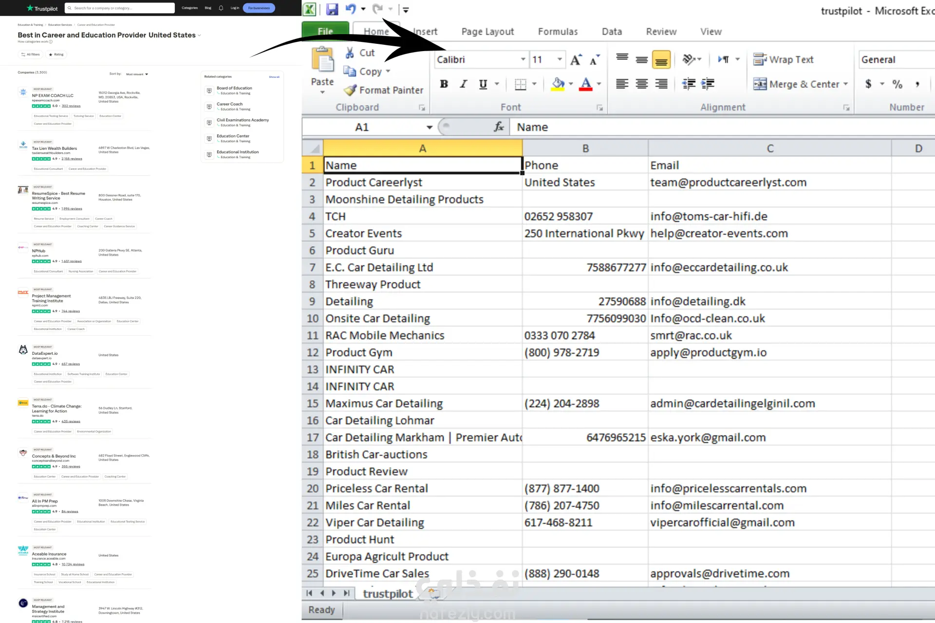Toggle the highlighted Bottom Align button

(x=661, y=59)
